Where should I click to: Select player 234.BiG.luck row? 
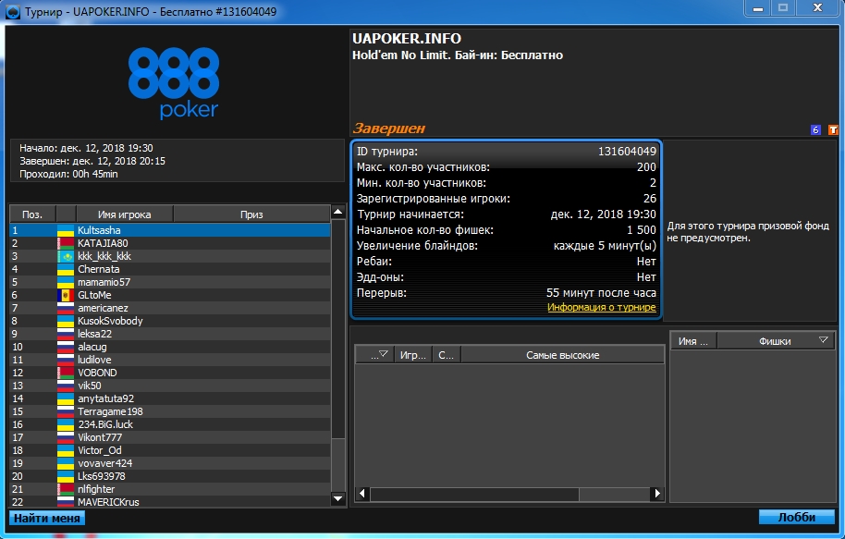(170, 424)
